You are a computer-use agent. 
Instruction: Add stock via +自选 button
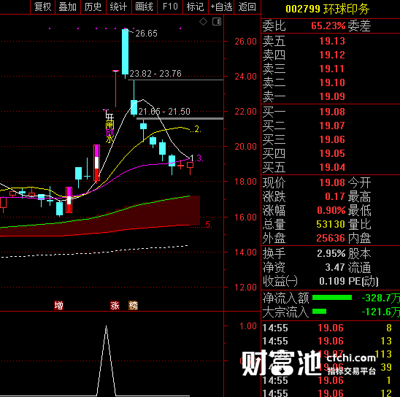click(x=221, y=7)
